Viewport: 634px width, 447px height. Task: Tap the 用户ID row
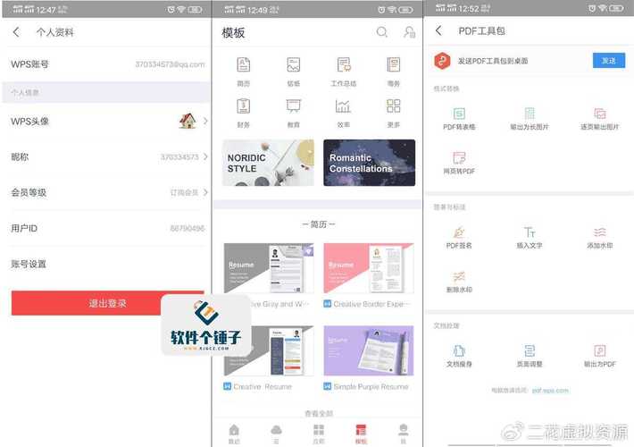pos(107,228)
